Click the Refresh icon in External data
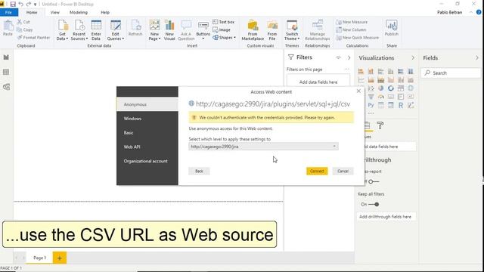The width and height of the screenshot is (484, 272). (135, 26)
